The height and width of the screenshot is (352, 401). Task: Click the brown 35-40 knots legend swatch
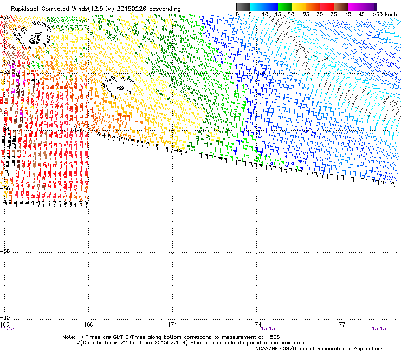[x=341, y=7]
